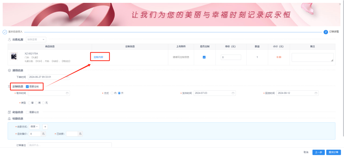Click the 定制内容 link
Screen dimensions: 344x157
pos(98,57)
